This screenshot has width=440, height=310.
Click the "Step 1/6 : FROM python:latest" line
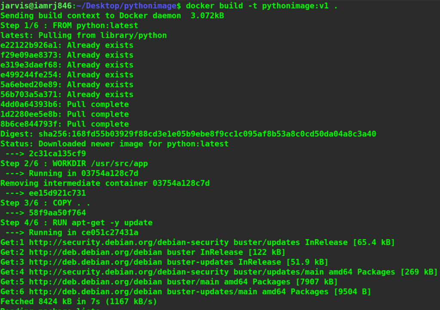(x=69, y=25)
